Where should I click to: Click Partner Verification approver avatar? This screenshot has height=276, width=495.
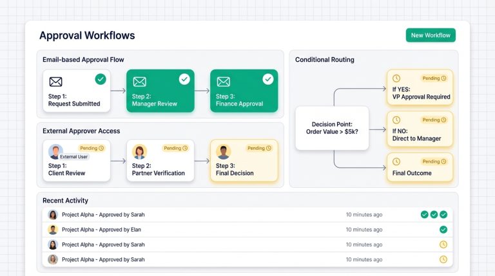coord(139,152)
